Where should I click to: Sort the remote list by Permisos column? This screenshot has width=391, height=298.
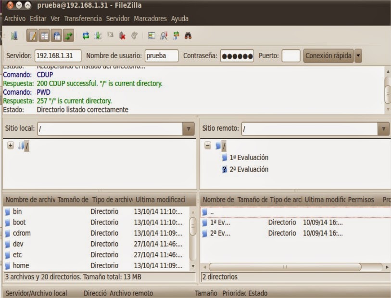click(361, 199)
